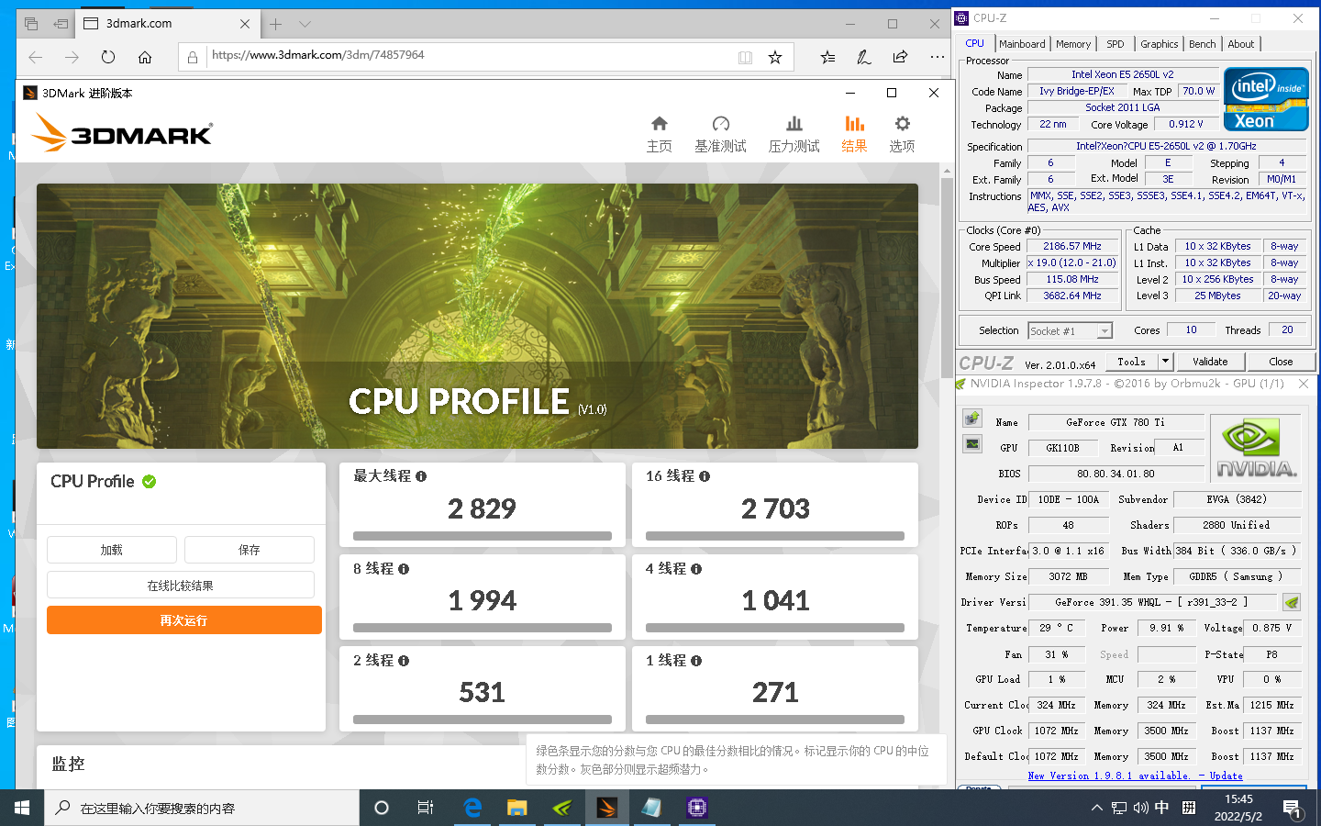Open the Windows Start menu
Screen dimensions: 1321x826
[x=22, y=808]
